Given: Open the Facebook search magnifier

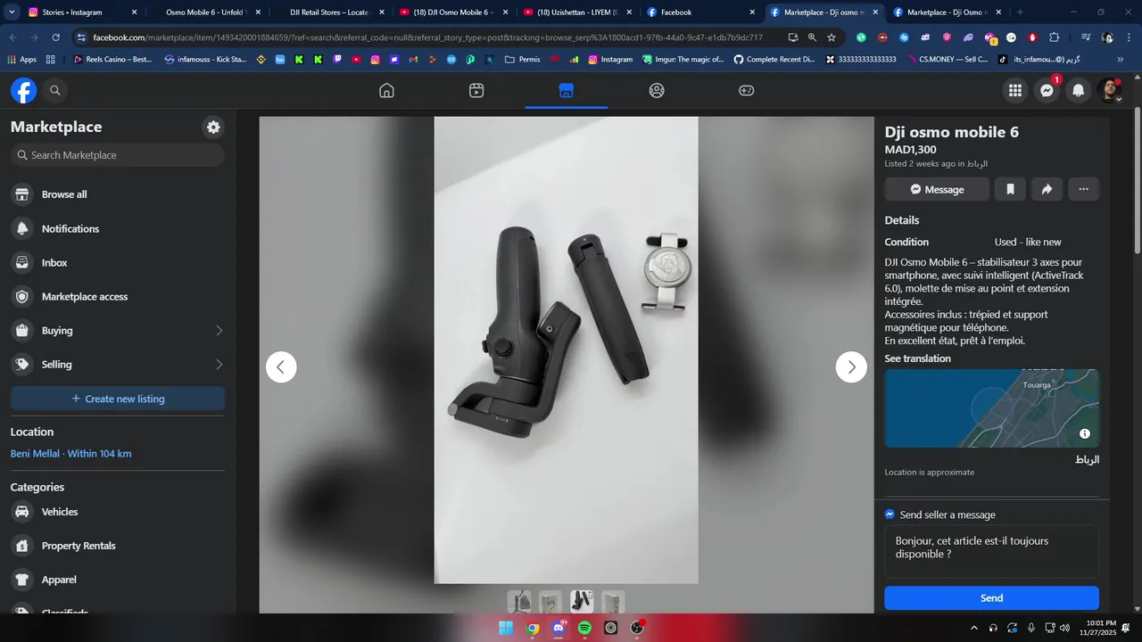Looking at the screenshot, I should pos(55,90).
